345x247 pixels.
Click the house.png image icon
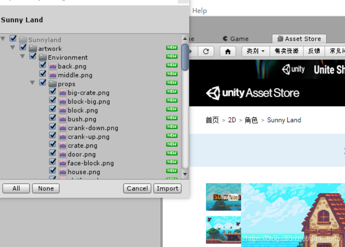[63, 172]
